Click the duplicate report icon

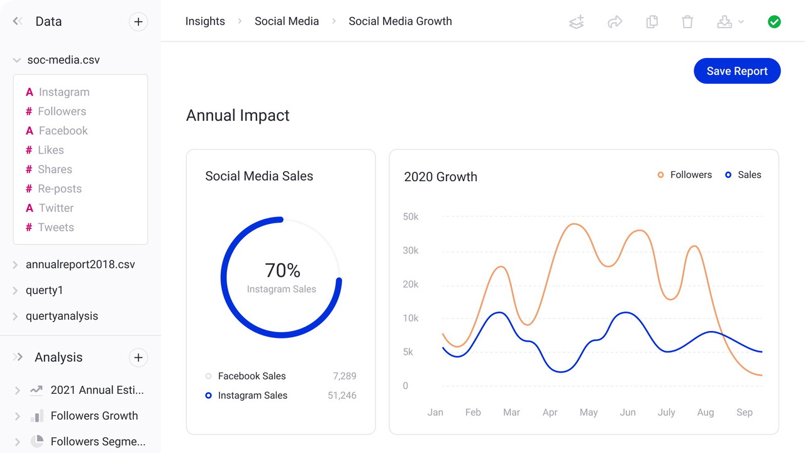[652, 22]
